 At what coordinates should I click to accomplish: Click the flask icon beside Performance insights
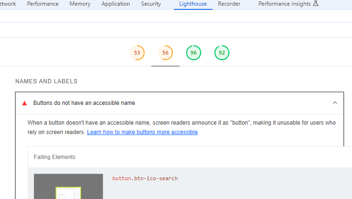pos(316,4)
